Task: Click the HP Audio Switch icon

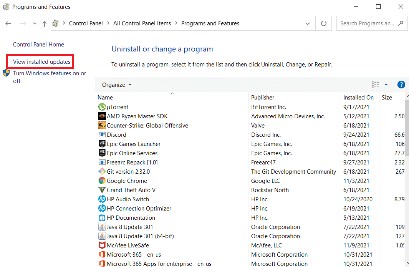Action: coord(102,199)
